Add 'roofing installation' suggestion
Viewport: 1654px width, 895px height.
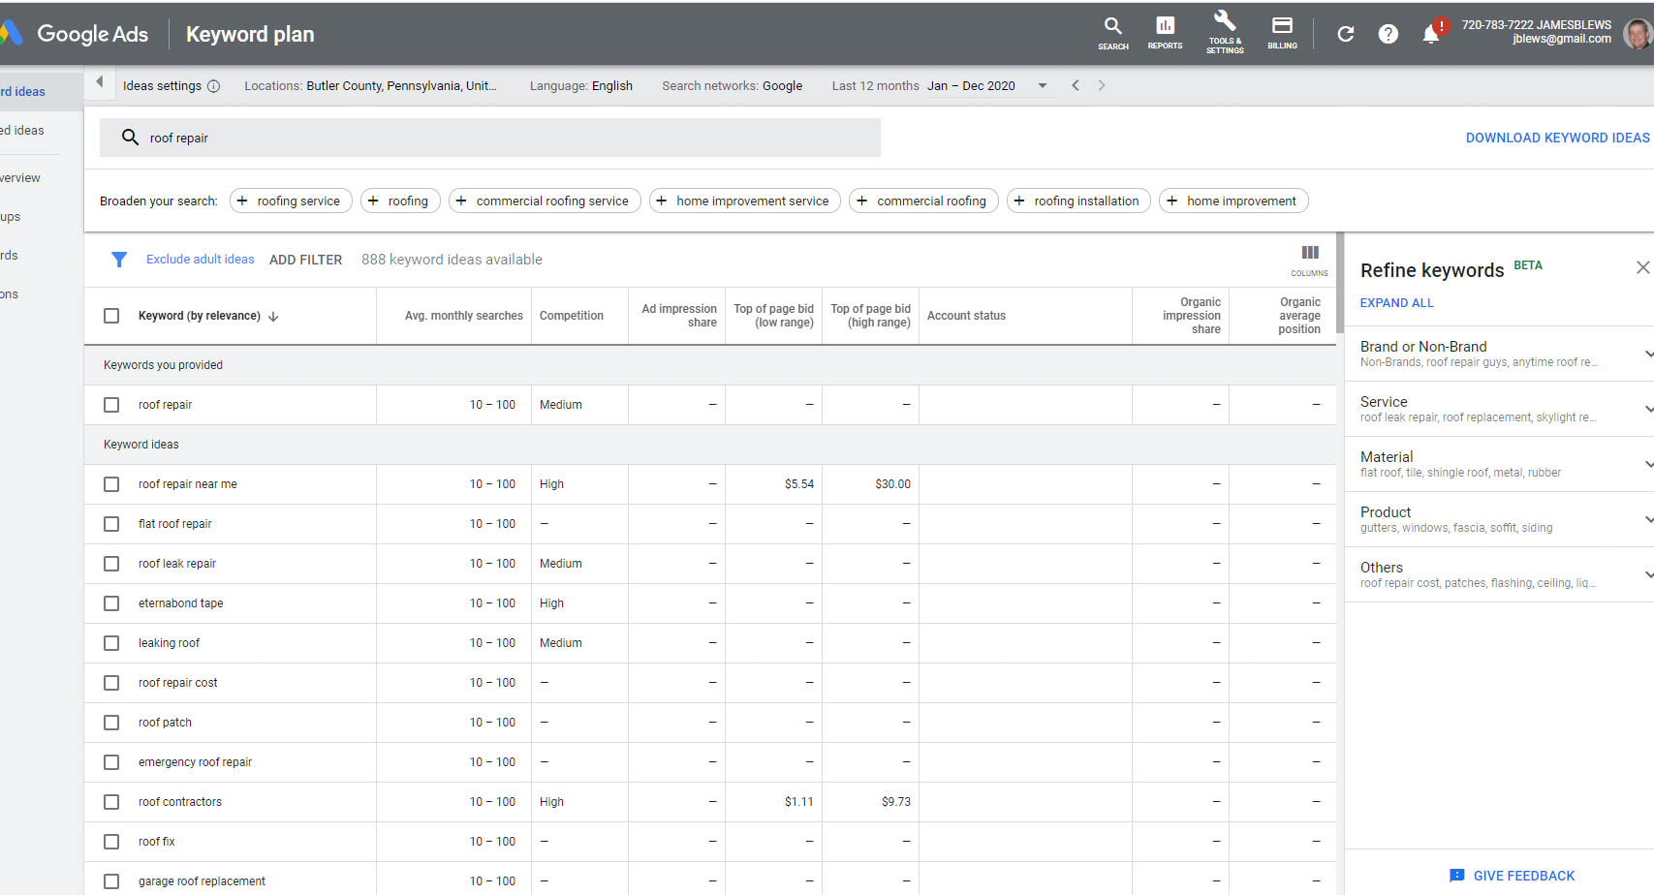(x=1078, y=201)
